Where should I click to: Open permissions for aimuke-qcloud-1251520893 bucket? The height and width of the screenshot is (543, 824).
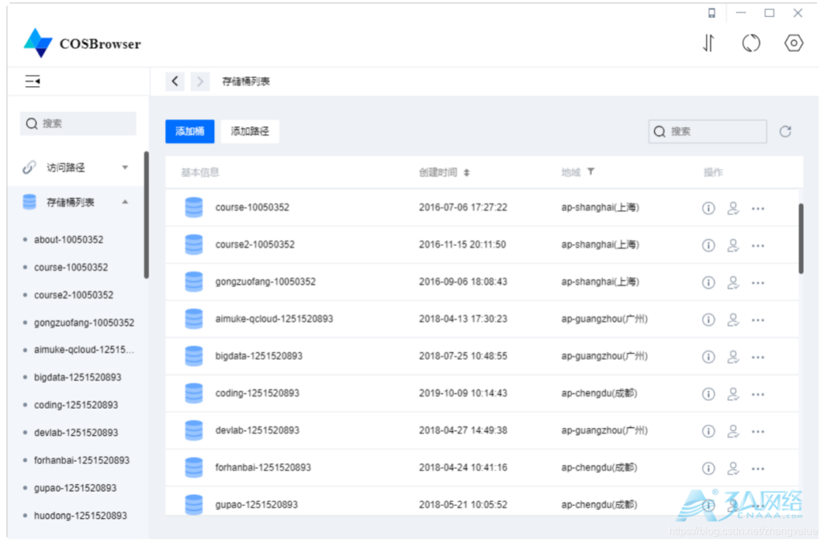click(733, 319)
